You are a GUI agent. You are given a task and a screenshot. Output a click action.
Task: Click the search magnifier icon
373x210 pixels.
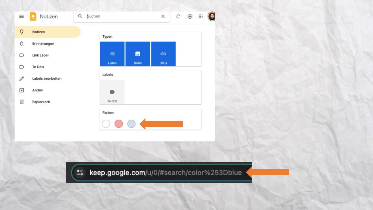tap(80, 16)
